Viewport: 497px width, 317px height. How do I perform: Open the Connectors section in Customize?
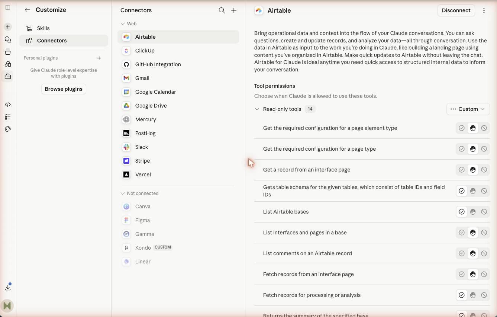[x=64, y=41]
